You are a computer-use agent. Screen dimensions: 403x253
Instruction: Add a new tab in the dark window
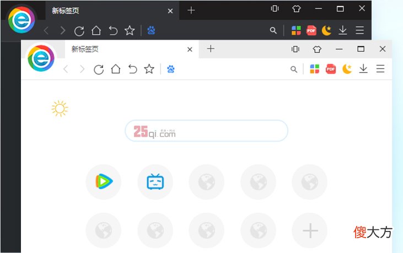coord(191,10)
